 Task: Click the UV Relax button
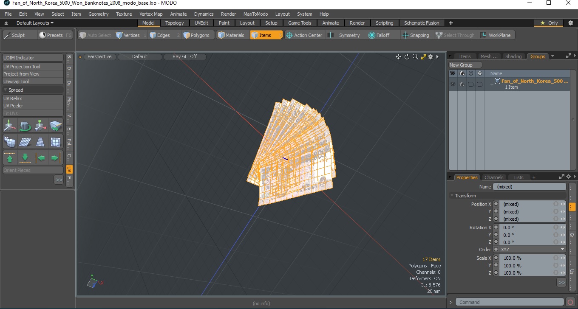point(33,98)
